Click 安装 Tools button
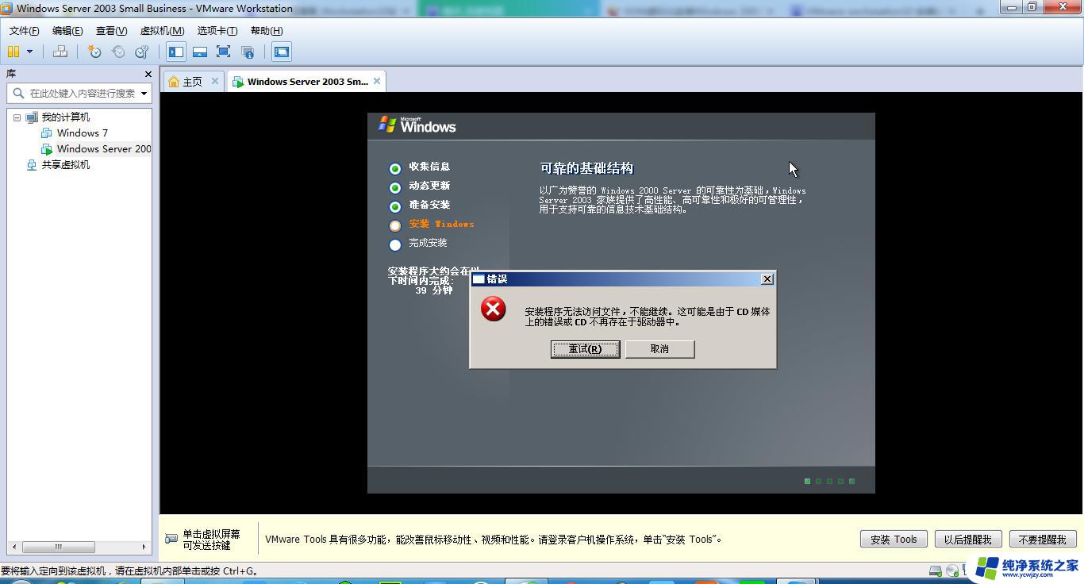The width and height of the screenshot is (1084, 584). pyautogui.click(x=894, y=540)
